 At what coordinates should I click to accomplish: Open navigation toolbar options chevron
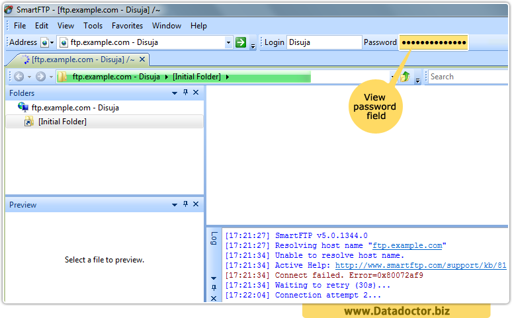point(417,81)
